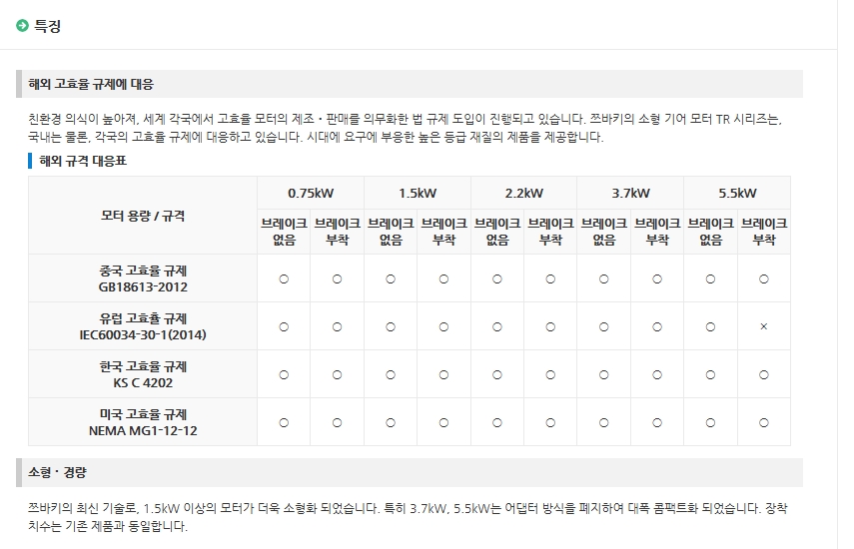The height and width of the screenshot is (549, 854).
Task: Click the 모터 용량 / 규격 header cell
Action: click(x=143, y=216)
